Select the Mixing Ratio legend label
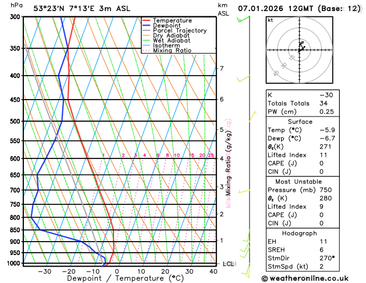The image size is (366, 283). (x=172, y=51)
